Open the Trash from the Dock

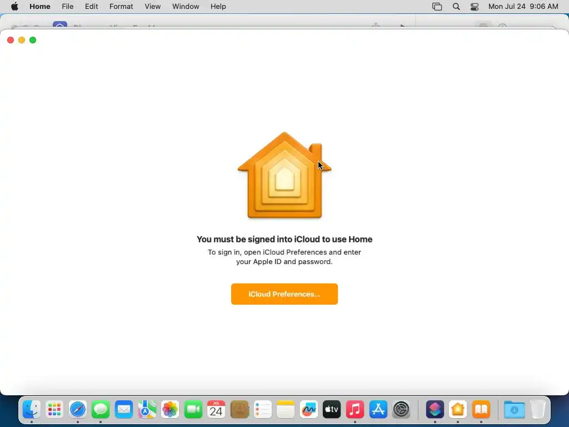[538, 410]
